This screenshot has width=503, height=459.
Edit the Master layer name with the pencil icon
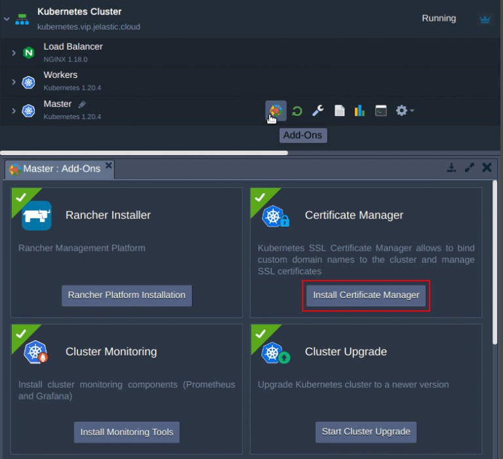82,104
